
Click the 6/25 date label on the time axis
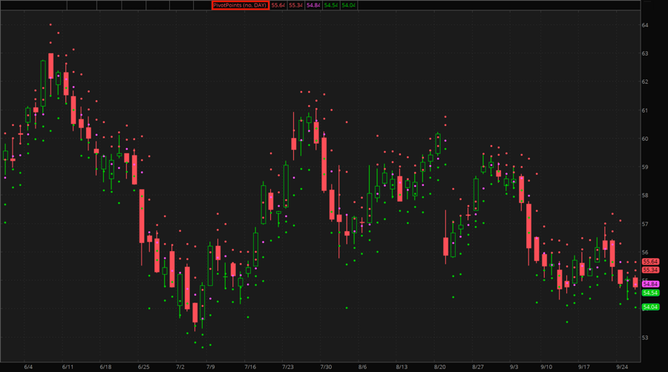click(x=144, y=367)
